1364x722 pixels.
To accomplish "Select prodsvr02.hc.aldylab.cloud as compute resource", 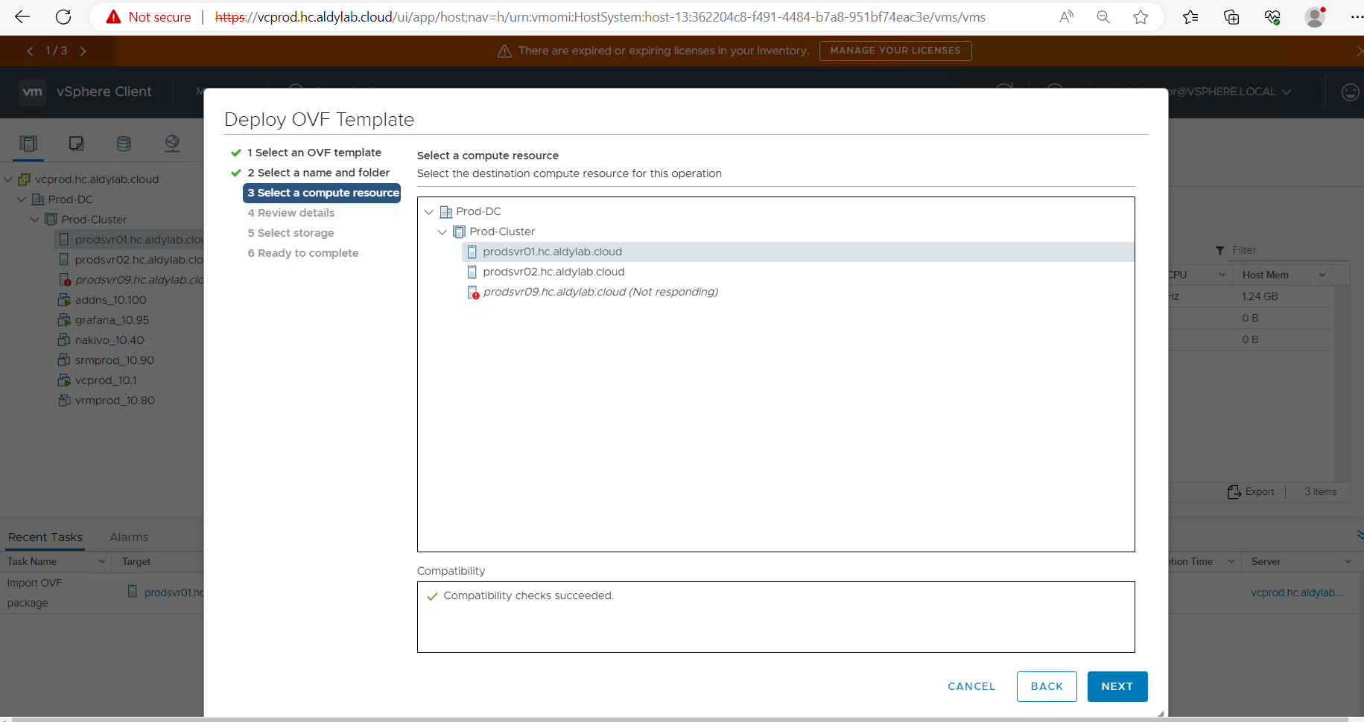I will coord(553,272).
